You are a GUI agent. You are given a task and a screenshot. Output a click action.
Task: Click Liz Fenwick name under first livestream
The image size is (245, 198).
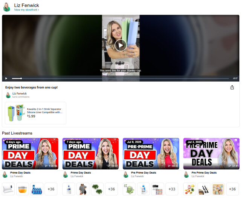click(x=17, y=176)
